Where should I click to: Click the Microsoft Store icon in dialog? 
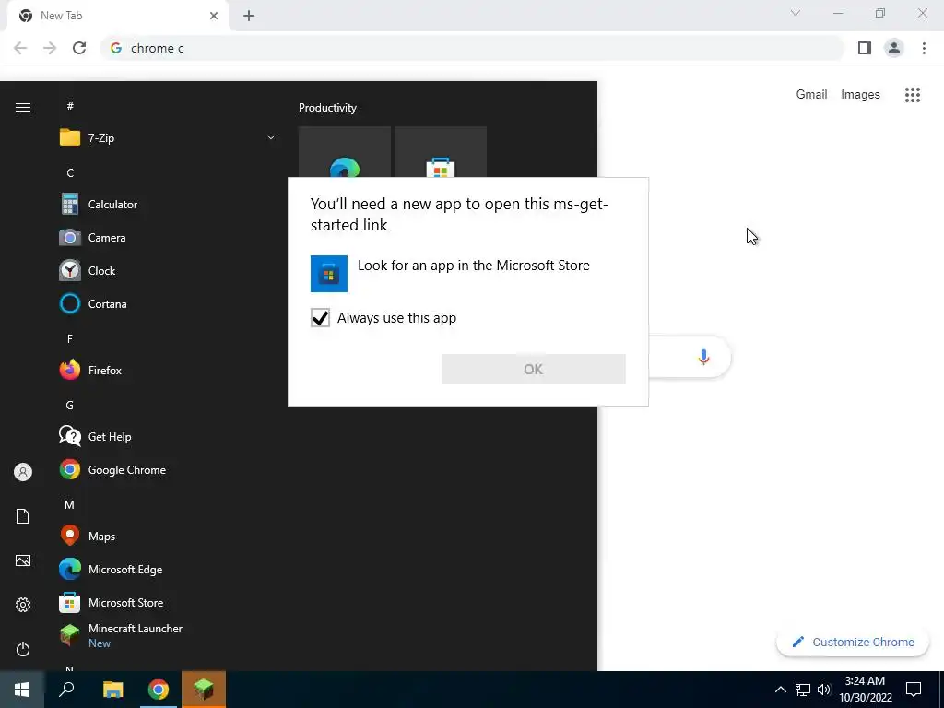point(329,273)
